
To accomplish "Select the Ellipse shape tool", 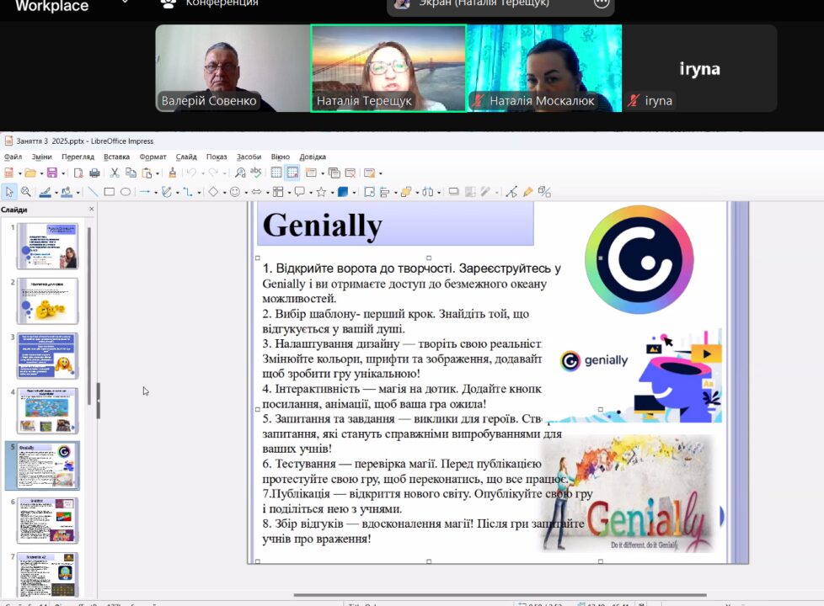I will [x=125, y=192].
